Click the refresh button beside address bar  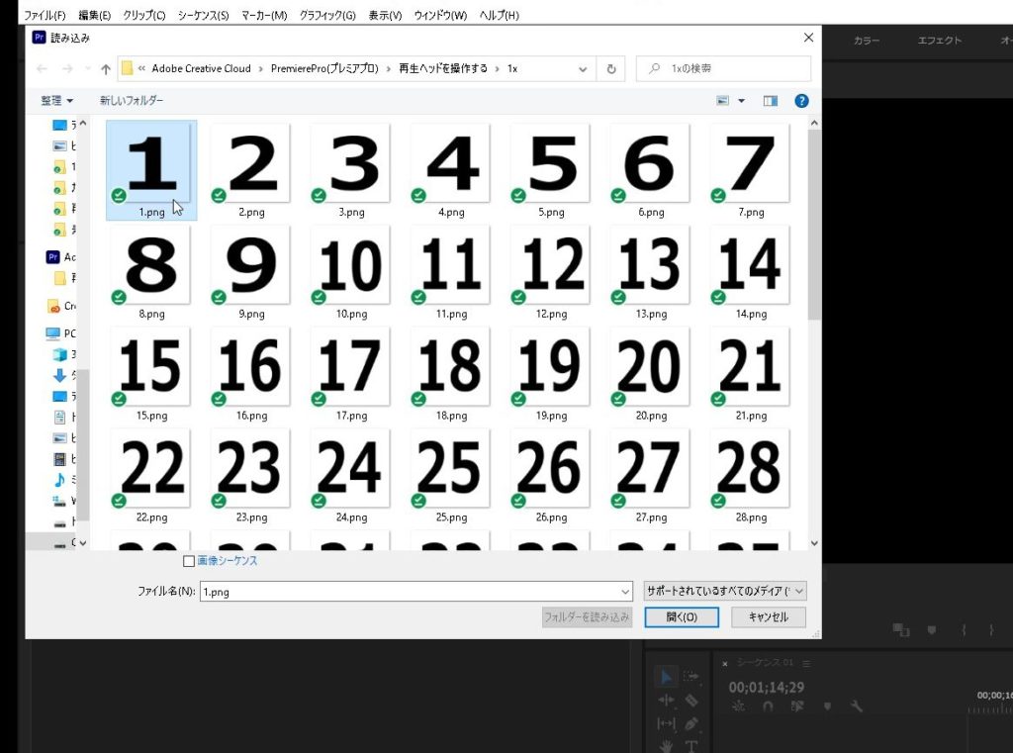(611, 68)
